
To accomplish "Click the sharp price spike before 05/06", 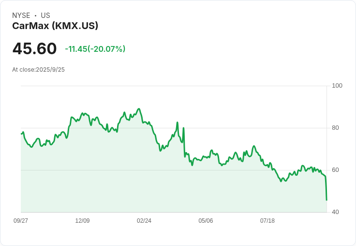I will coord(183,128).
